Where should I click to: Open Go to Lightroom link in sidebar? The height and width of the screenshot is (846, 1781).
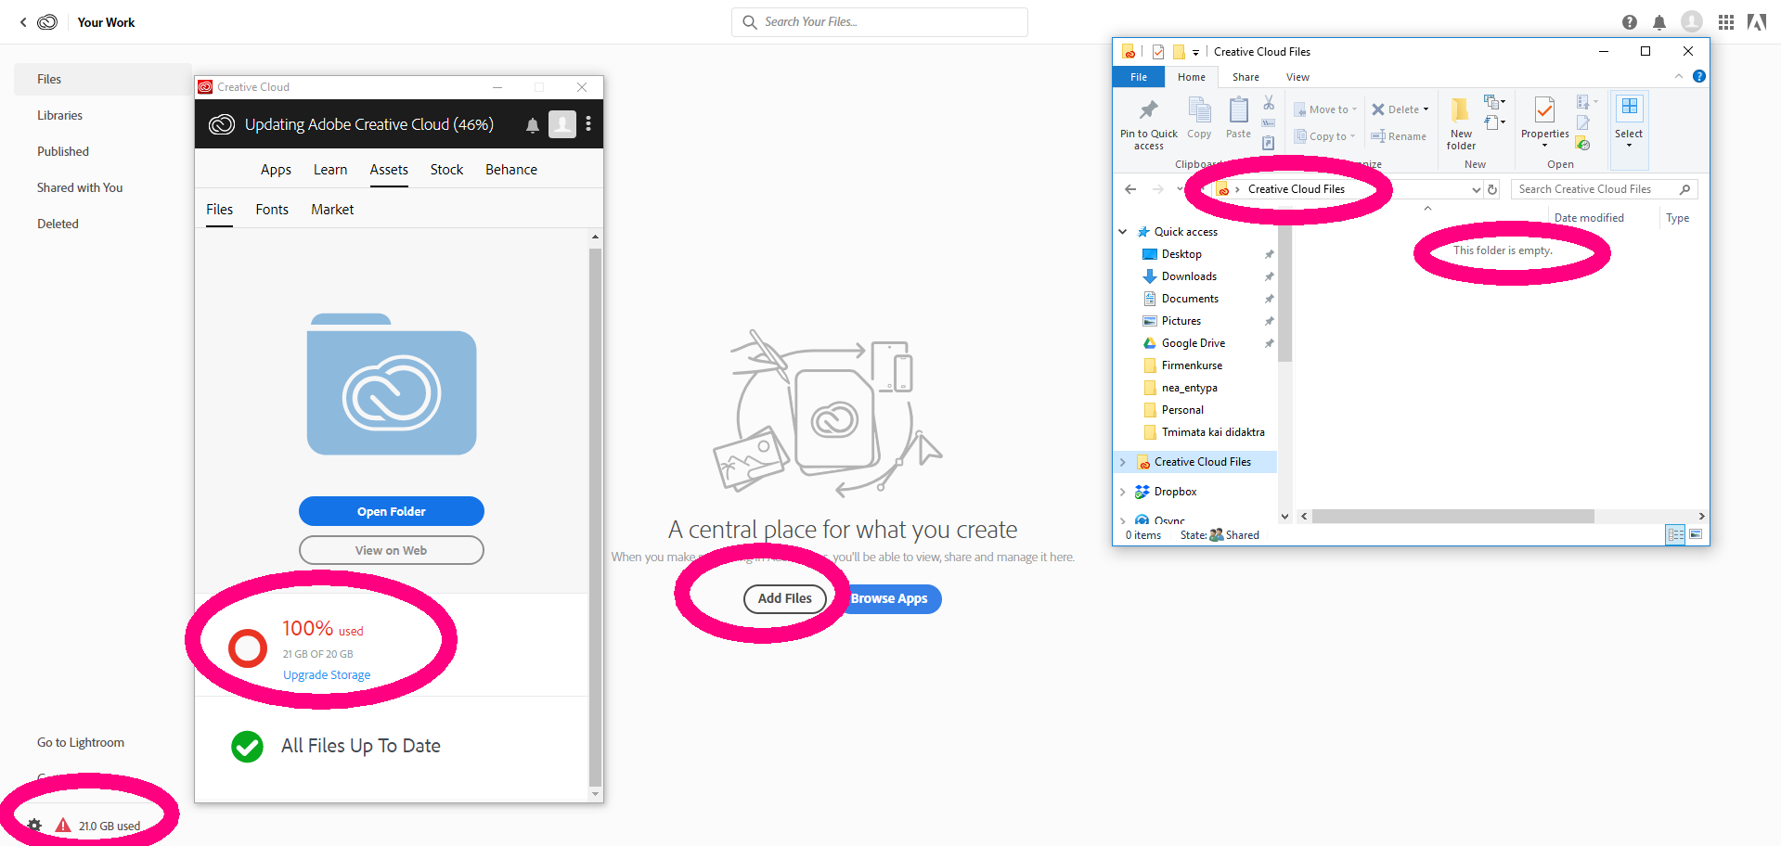tap(81, 743)
